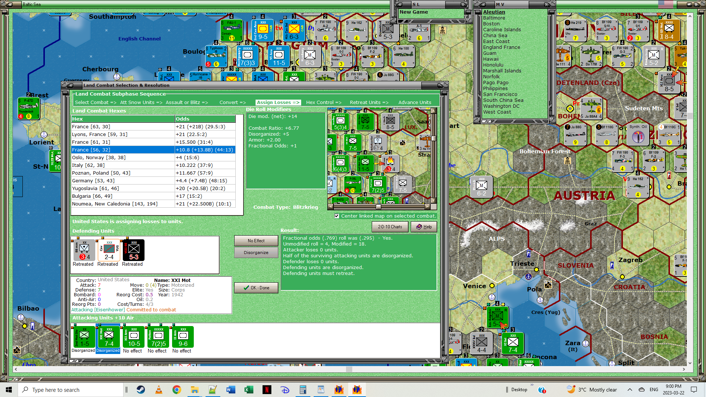Open the 2D-10 Charts
Image resolution: width=706 pixels, height=397 pixels.
point(390,227)
